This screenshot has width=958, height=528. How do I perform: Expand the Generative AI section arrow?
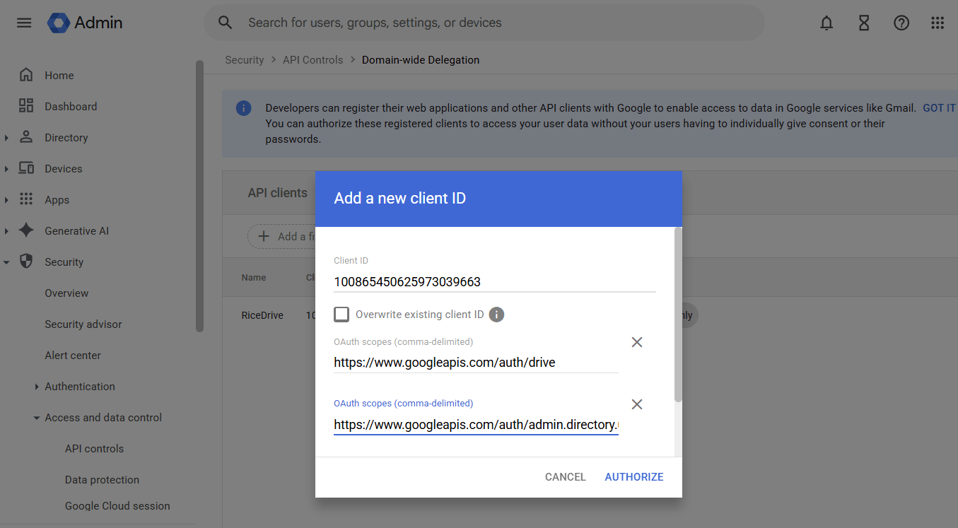pyautogui.click(x=6, y=231)
